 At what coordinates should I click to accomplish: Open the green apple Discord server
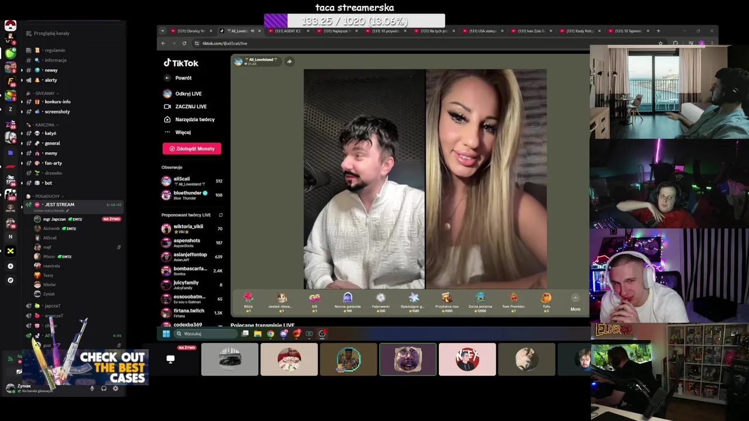pyautogui.click(x=11, y=53)
